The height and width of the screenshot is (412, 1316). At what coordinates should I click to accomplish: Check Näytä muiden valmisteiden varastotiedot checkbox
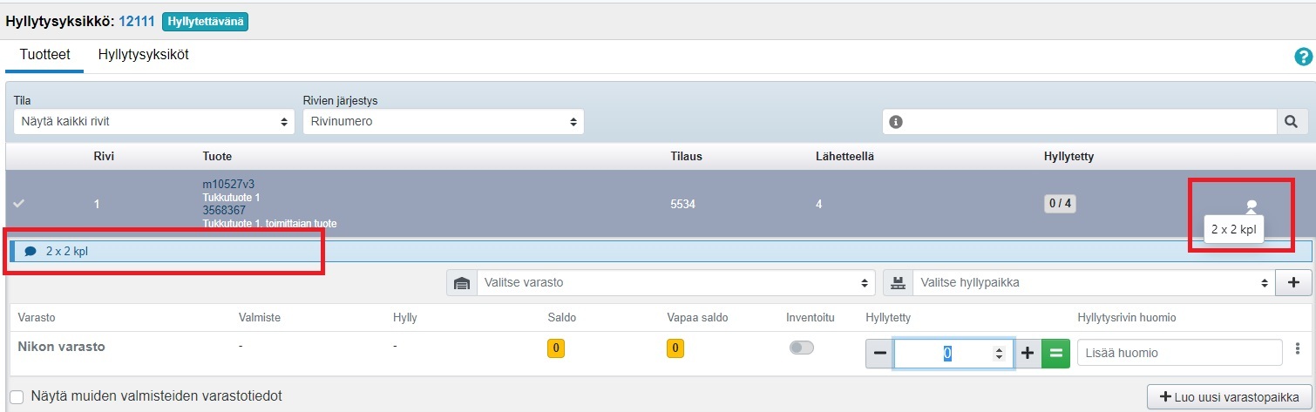(17, 396)
